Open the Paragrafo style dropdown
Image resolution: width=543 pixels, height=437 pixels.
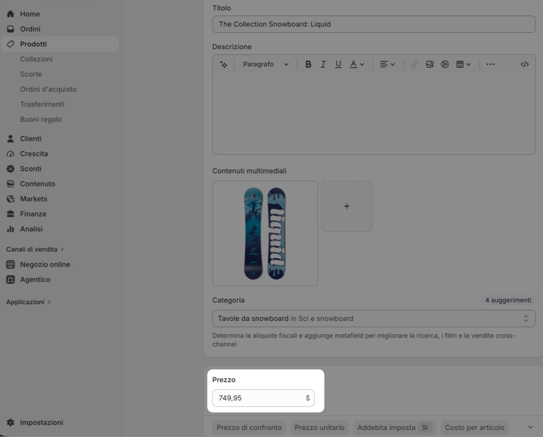266,65
